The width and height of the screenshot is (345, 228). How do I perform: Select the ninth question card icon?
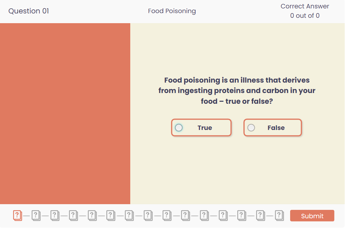[167, 215]
